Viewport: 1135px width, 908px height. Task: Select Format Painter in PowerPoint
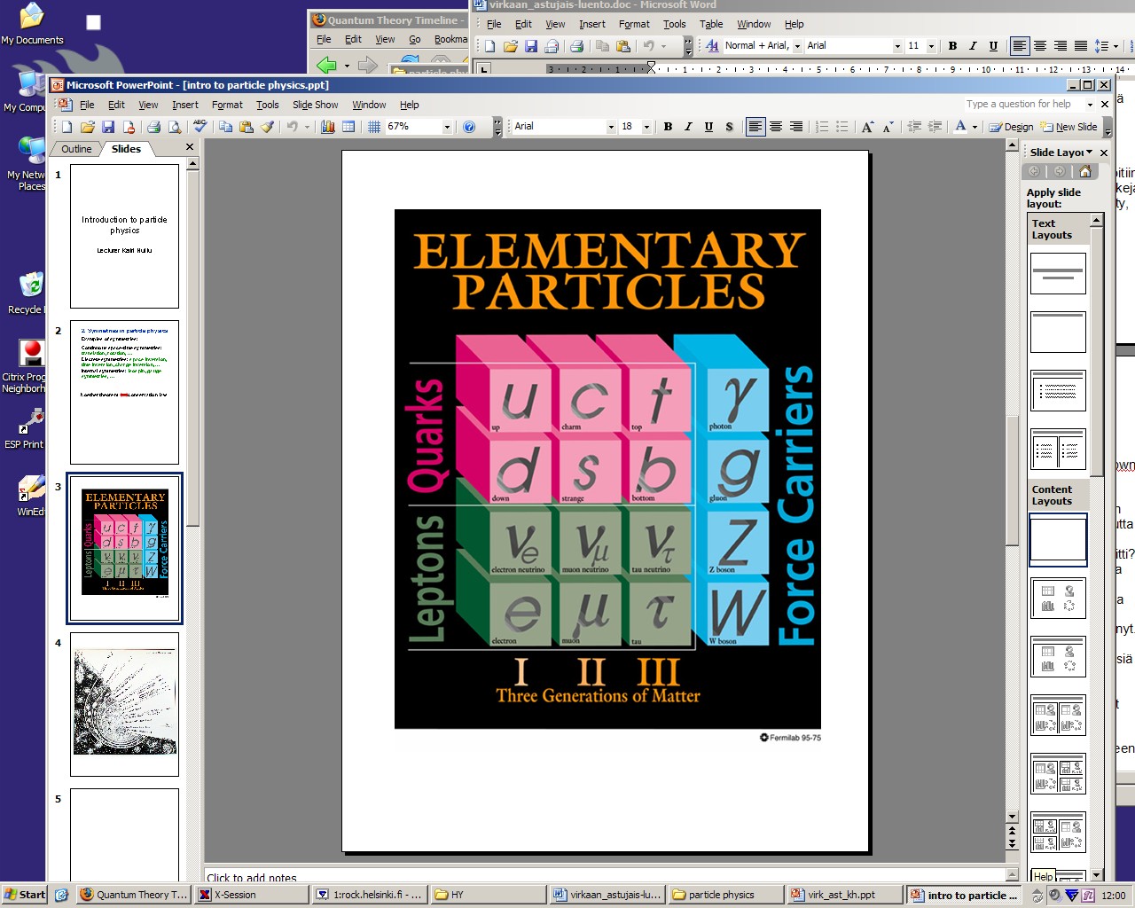click(x=267, y=127)
